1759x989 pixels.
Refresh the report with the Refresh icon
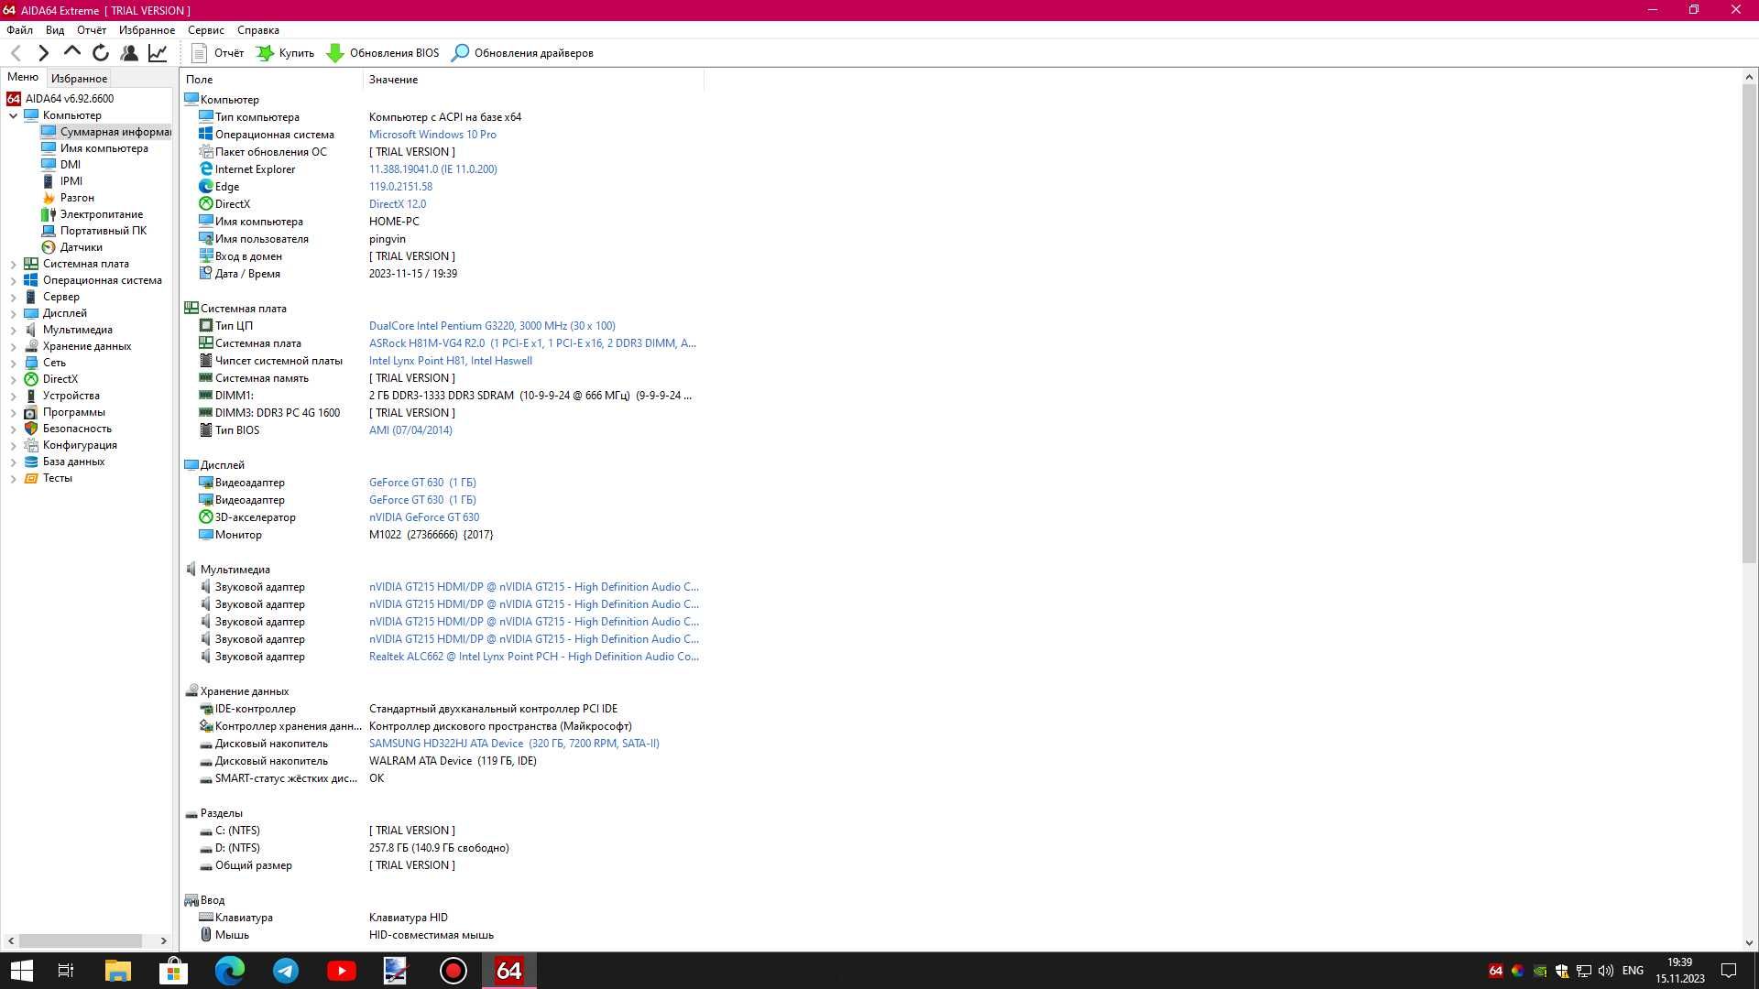101,53
